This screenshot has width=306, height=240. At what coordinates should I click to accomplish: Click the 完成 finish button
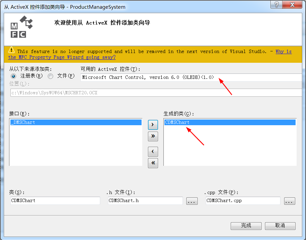[246, 226]
